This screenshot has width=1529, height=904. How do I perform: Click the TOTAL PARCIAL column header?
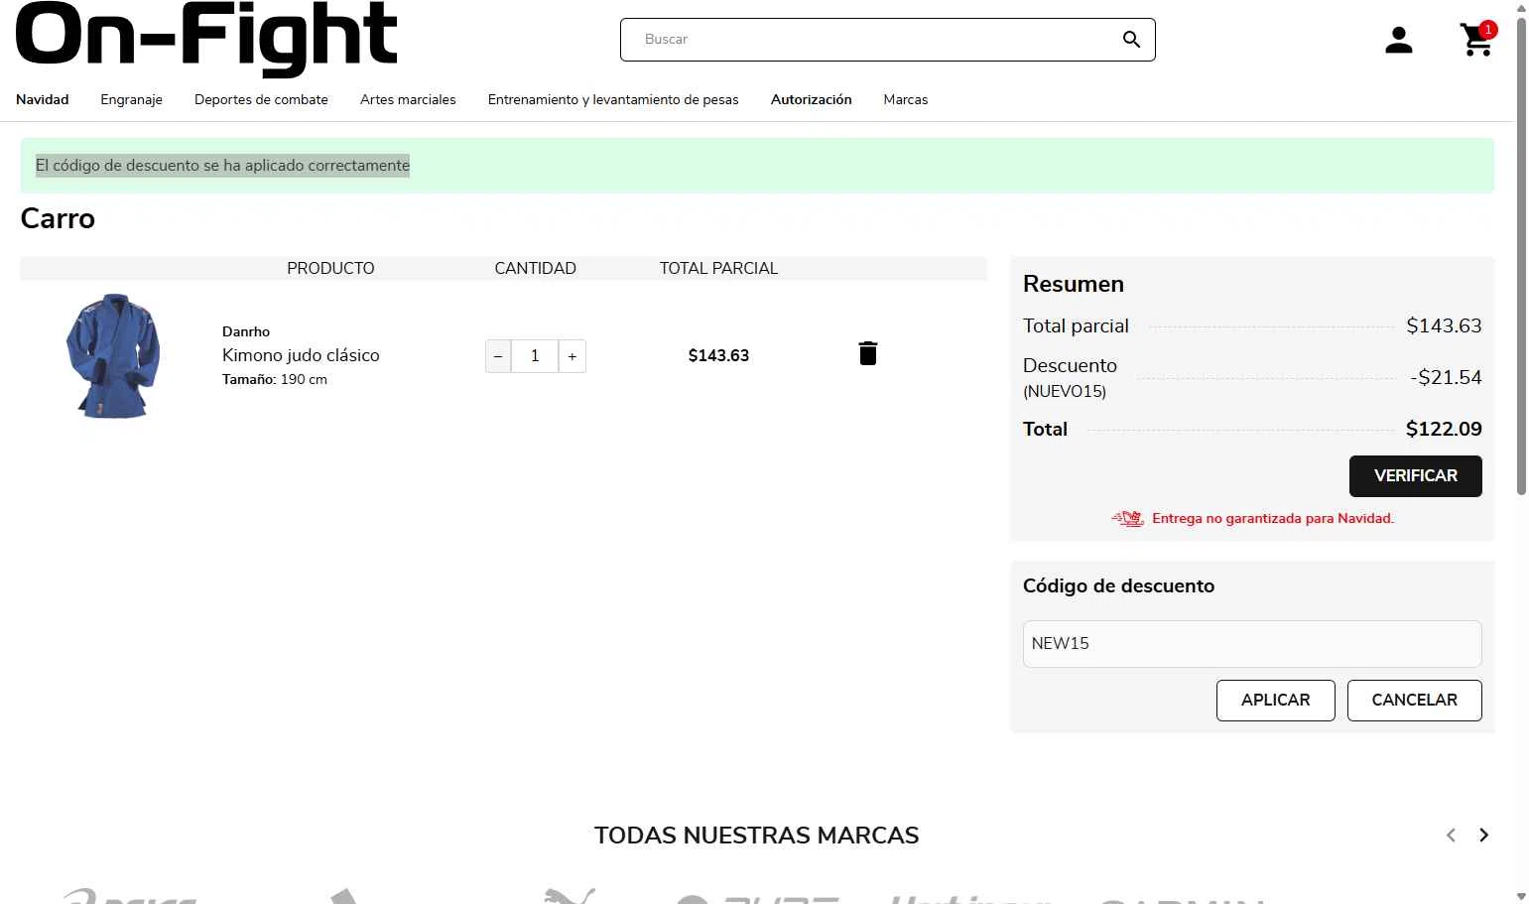718,268
